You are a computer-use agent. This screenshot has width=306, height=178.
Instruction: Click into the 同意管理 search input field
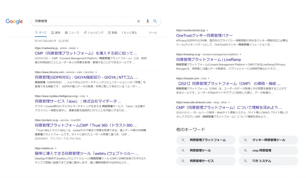coord(84,21)
